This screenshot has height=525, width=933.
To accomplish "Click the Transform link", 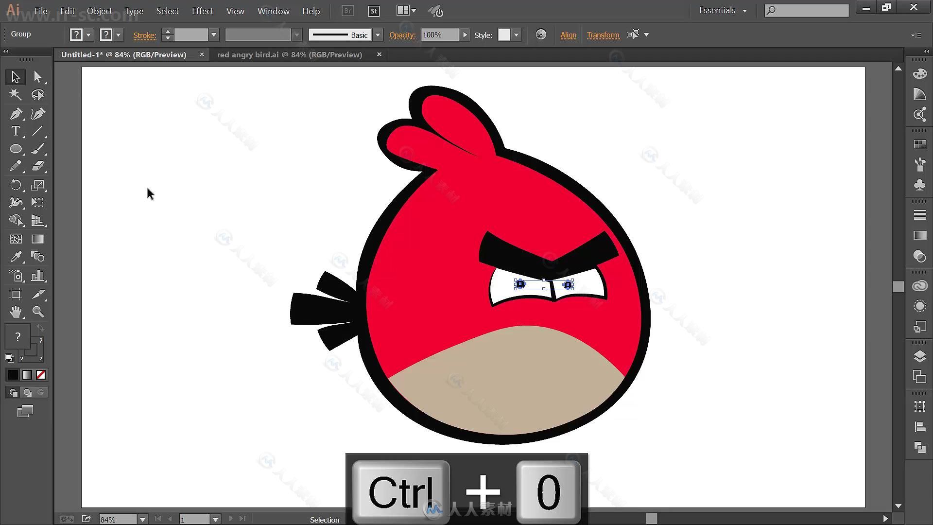I will [603, 35].
